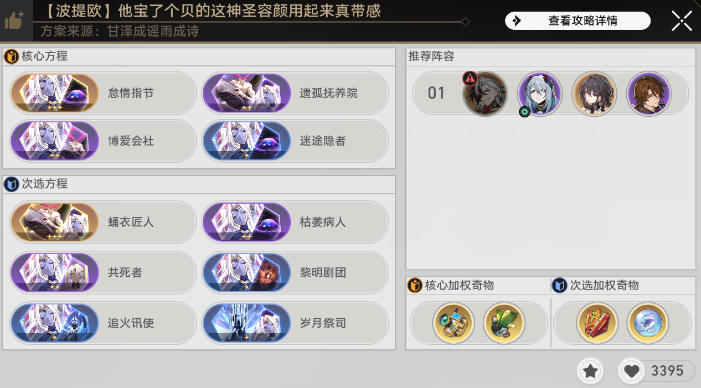Open 查看攻略详情 guide details
The height and width of the screenshot is (388, 701).
[578, 21]
